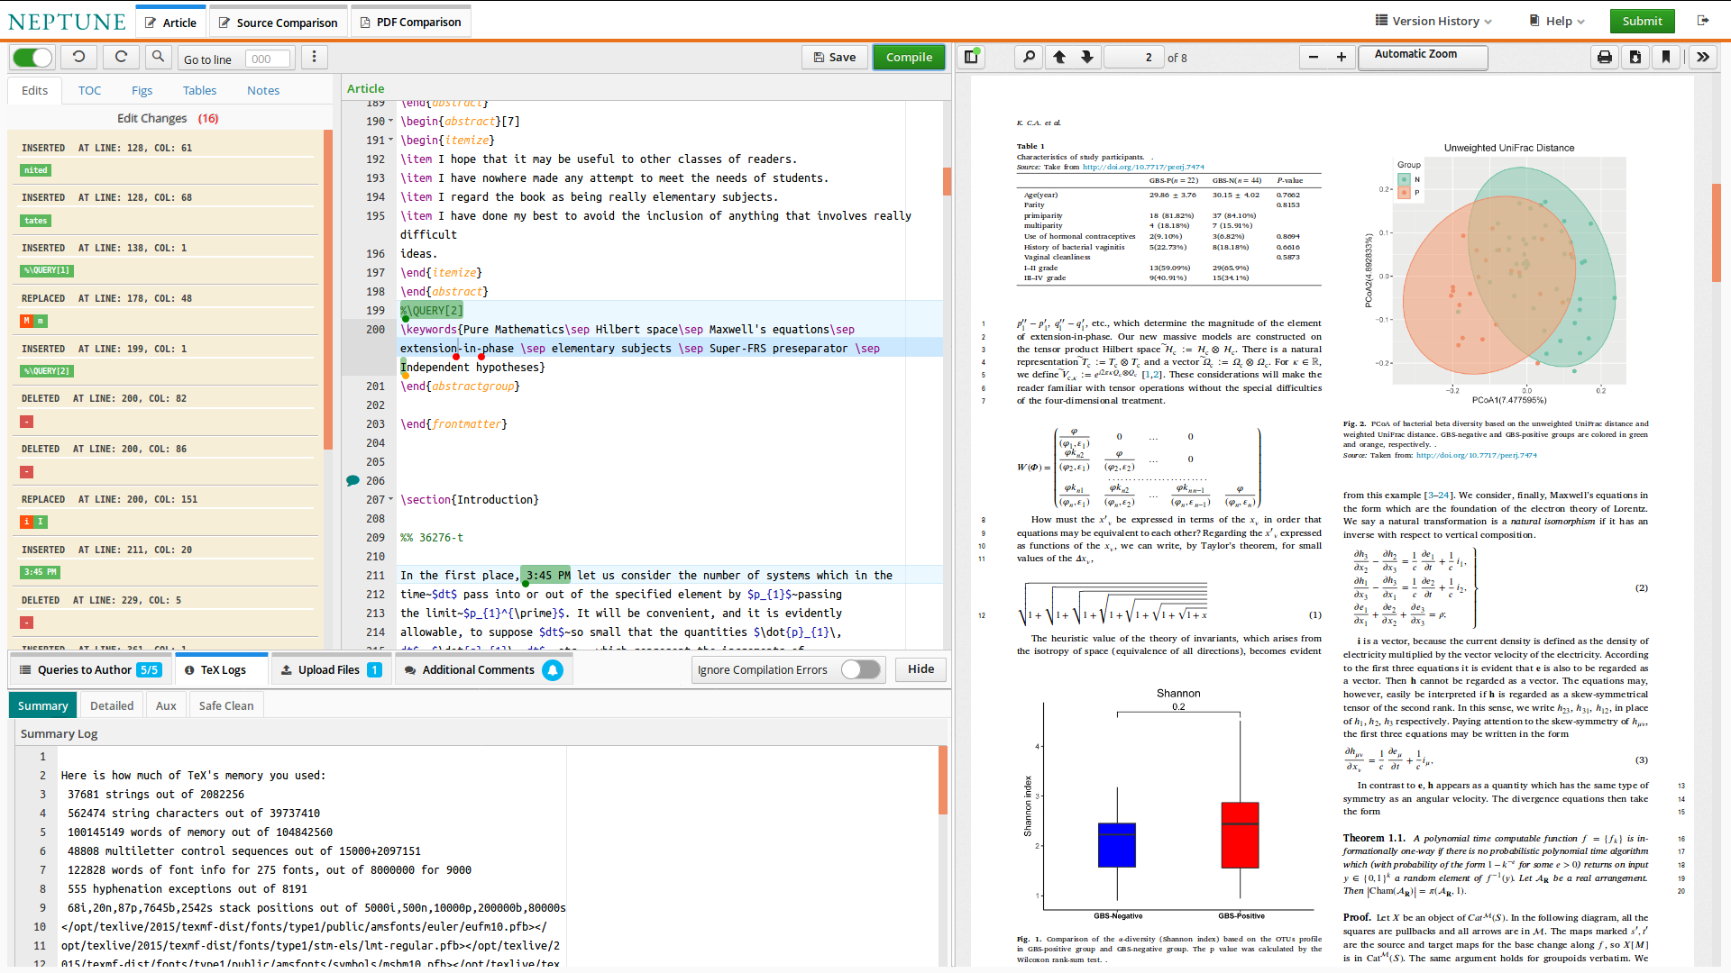Open the TOC tab

pos(89,90)
